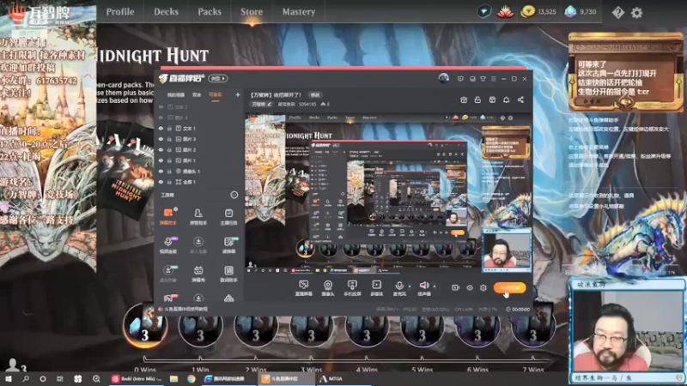Screen dimensions: 687x386
Task: Open File Explorer from the taskbar
Action: point(174,379)
